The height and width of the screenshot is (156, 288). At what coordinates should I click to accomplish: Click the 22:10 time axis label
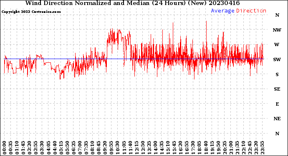(244, 148)
